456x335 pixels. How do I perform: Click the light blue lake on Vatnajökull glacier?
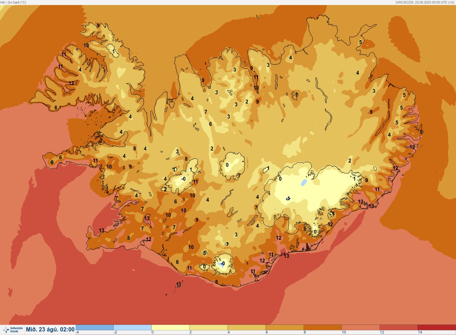point(304,183)
